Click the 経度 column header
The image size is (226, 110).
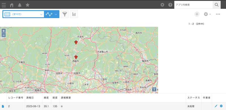55,98
